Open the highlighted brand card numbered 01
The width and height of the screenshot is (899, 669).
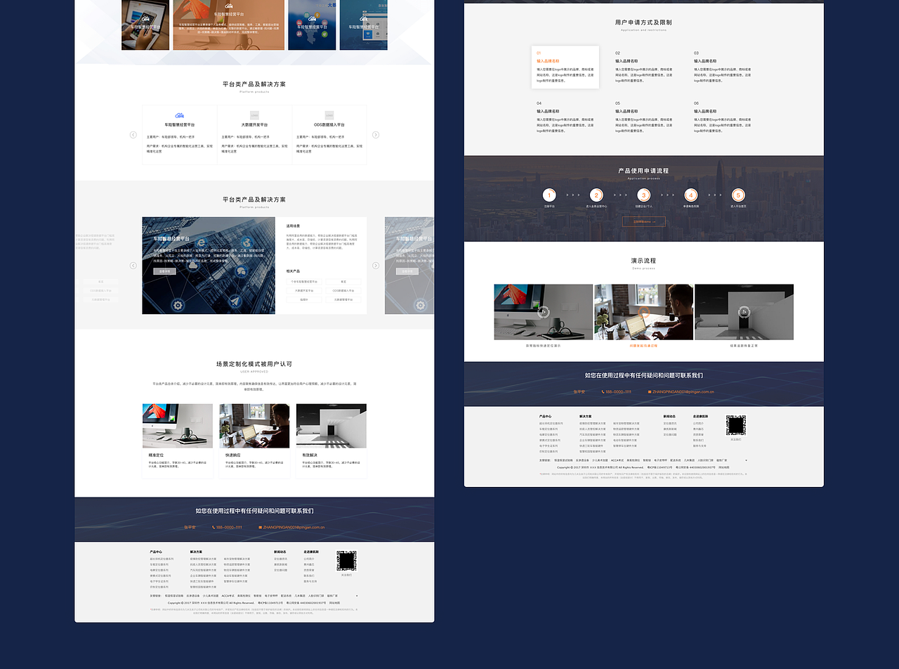565,67
